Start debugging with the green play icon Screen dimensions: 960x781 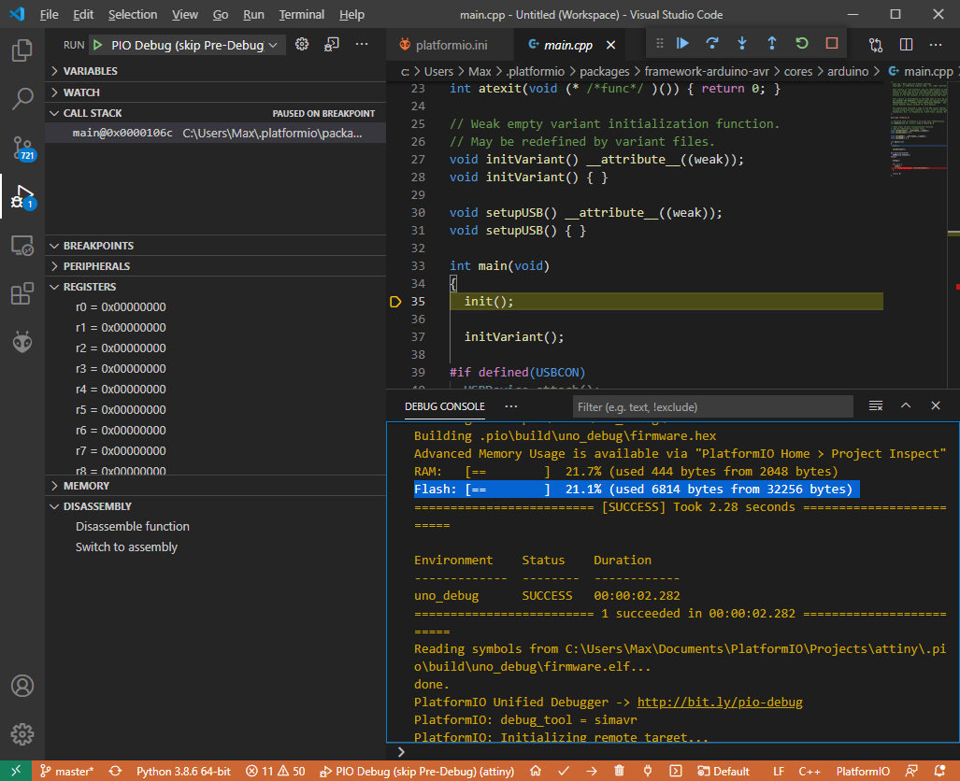pos(97,45)
